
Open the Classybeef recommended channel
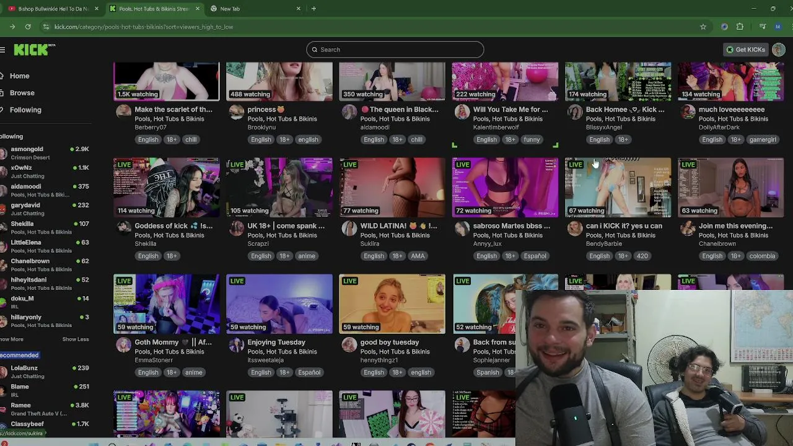pos(45,425)
